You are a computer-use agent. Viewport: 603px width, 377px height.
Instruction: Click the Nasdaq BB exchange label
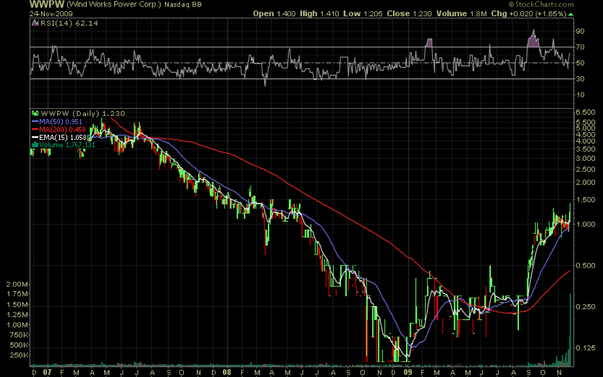[183, 5]
